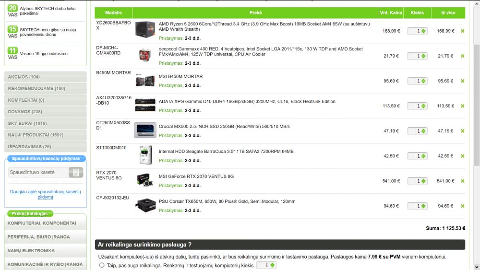
Task: Click the Kiekis column header
Action: click(417, 13)
